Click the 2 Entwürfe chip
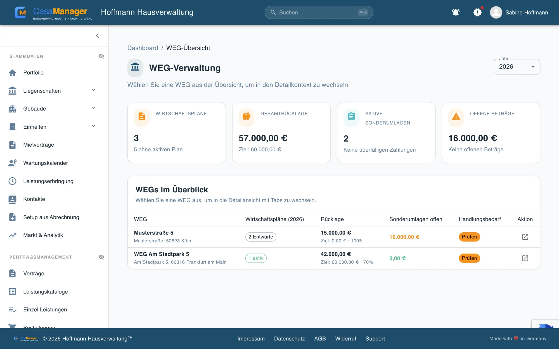559x349 pixels. [261, 237]
